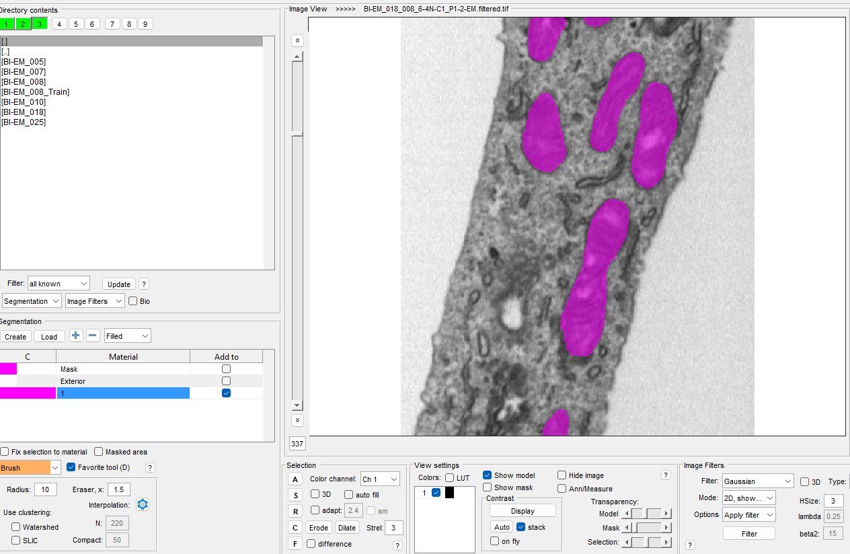Open the BI-EM_018 folder in directory list

tap(24, 112)
